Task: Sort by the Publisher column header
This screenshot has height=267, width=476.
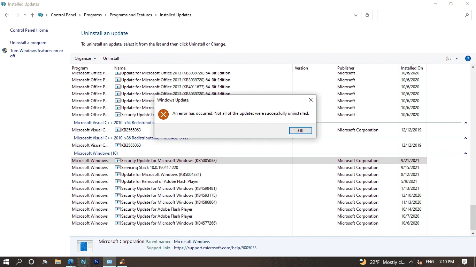Action: pyautogui.click(x=367, y=68)
